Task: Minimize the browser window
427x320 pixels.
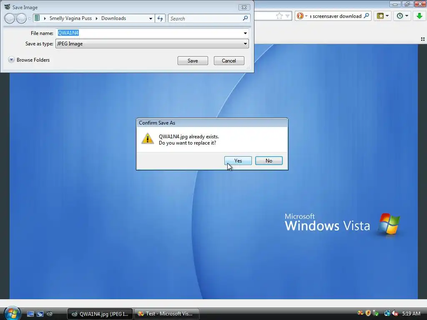Action: [x=395, y=4]
